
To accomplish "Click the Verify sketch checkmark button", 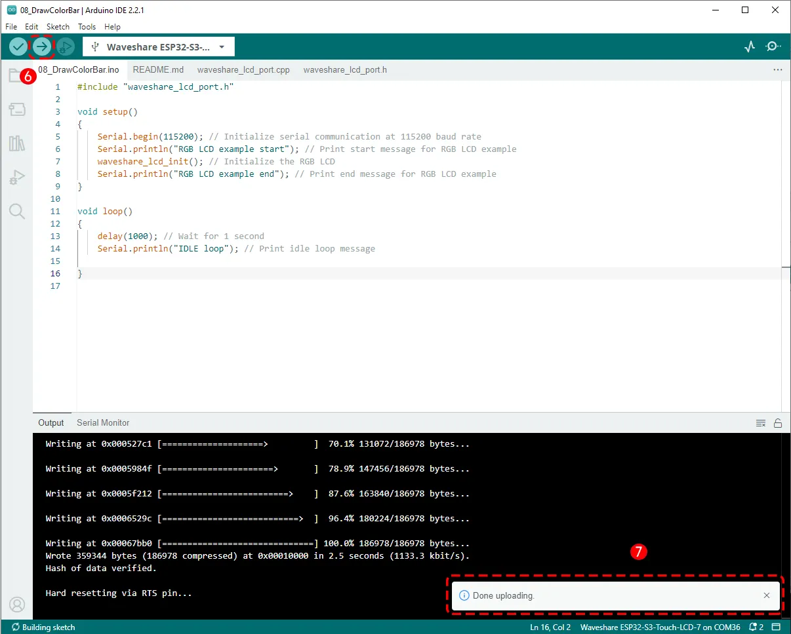I will click(x=18, y=47).
